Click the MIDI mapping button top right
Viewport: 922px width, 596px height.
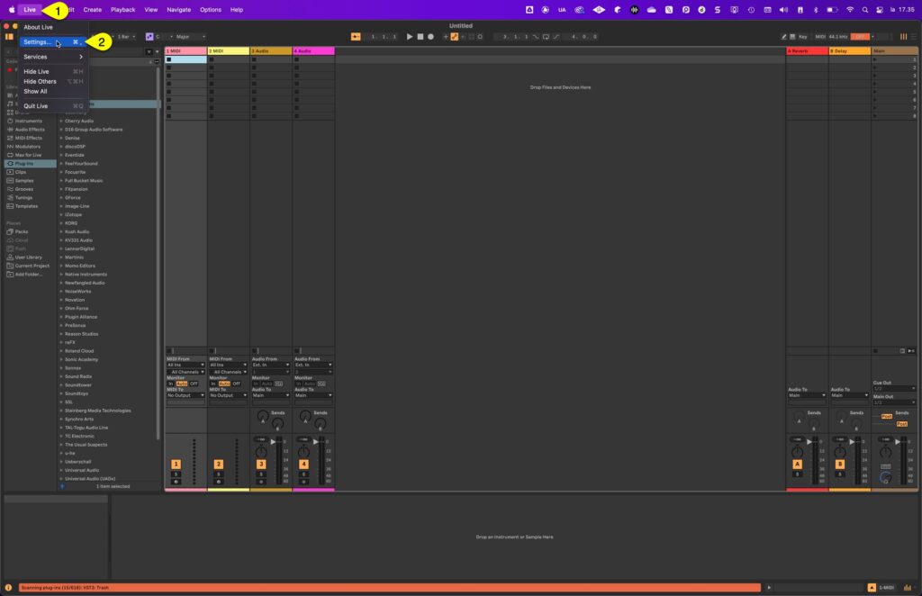point(820,37)
